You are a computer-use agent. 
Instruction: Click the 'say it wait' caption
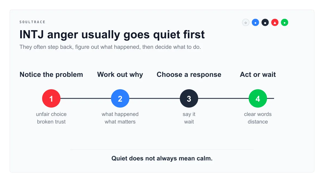pyautogui.click(x=189, y=118)
